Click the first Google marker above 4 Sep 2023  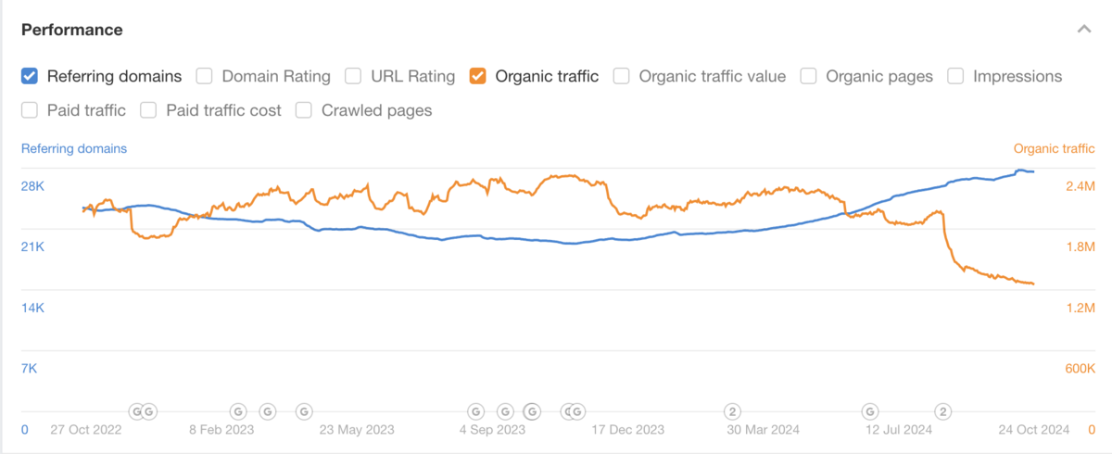pyautogui.click(x=475, y=410)
